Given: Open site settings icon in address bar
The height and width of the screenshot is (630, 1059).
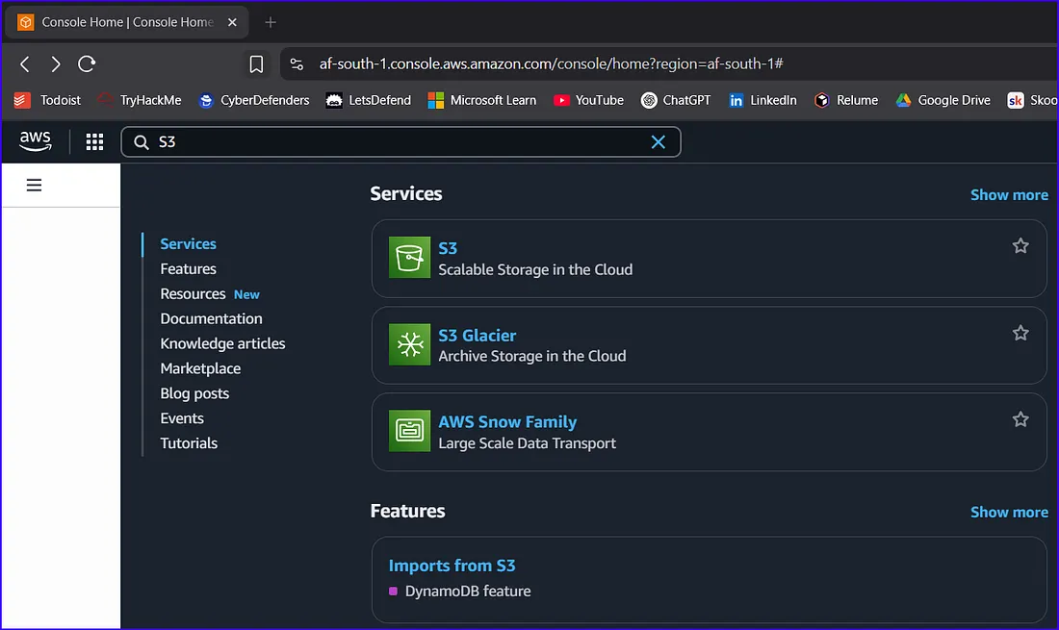Looking at the screenshot, I should [x=297, y=64].
